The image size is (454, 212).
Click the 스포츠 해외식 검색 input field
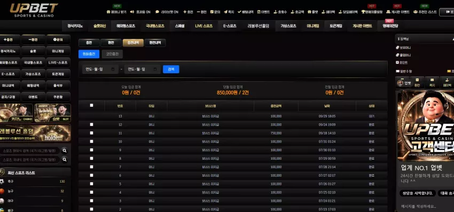coord(30,151)
